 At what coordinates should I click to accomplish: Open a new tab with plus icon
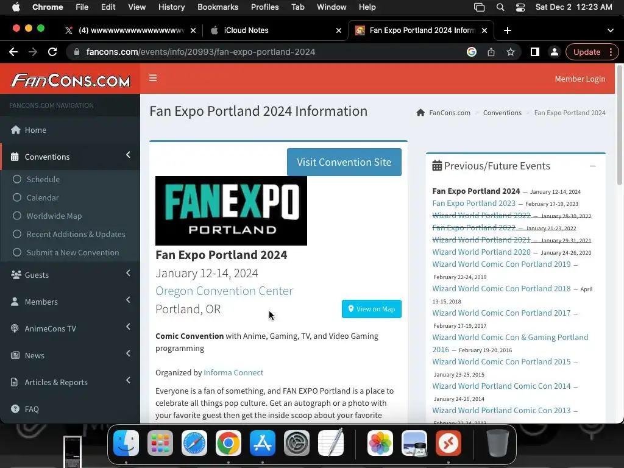click(x=508, y=30)
